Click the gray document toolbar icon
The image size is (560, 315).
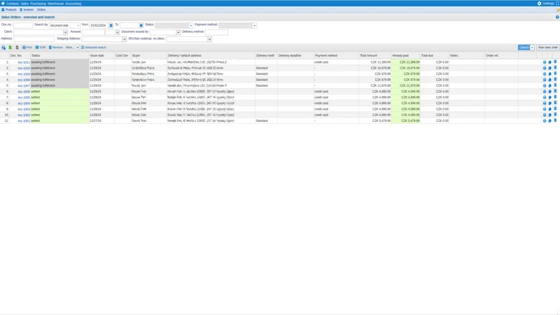(x=17, y=48)
